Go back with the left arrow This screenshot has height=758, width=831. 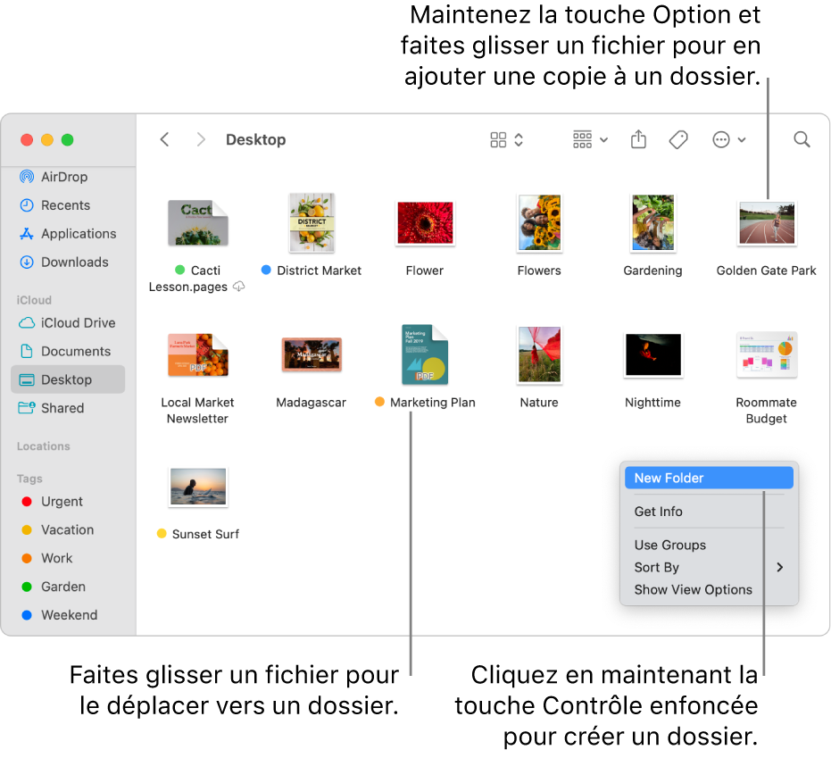(x=165, y=140)
